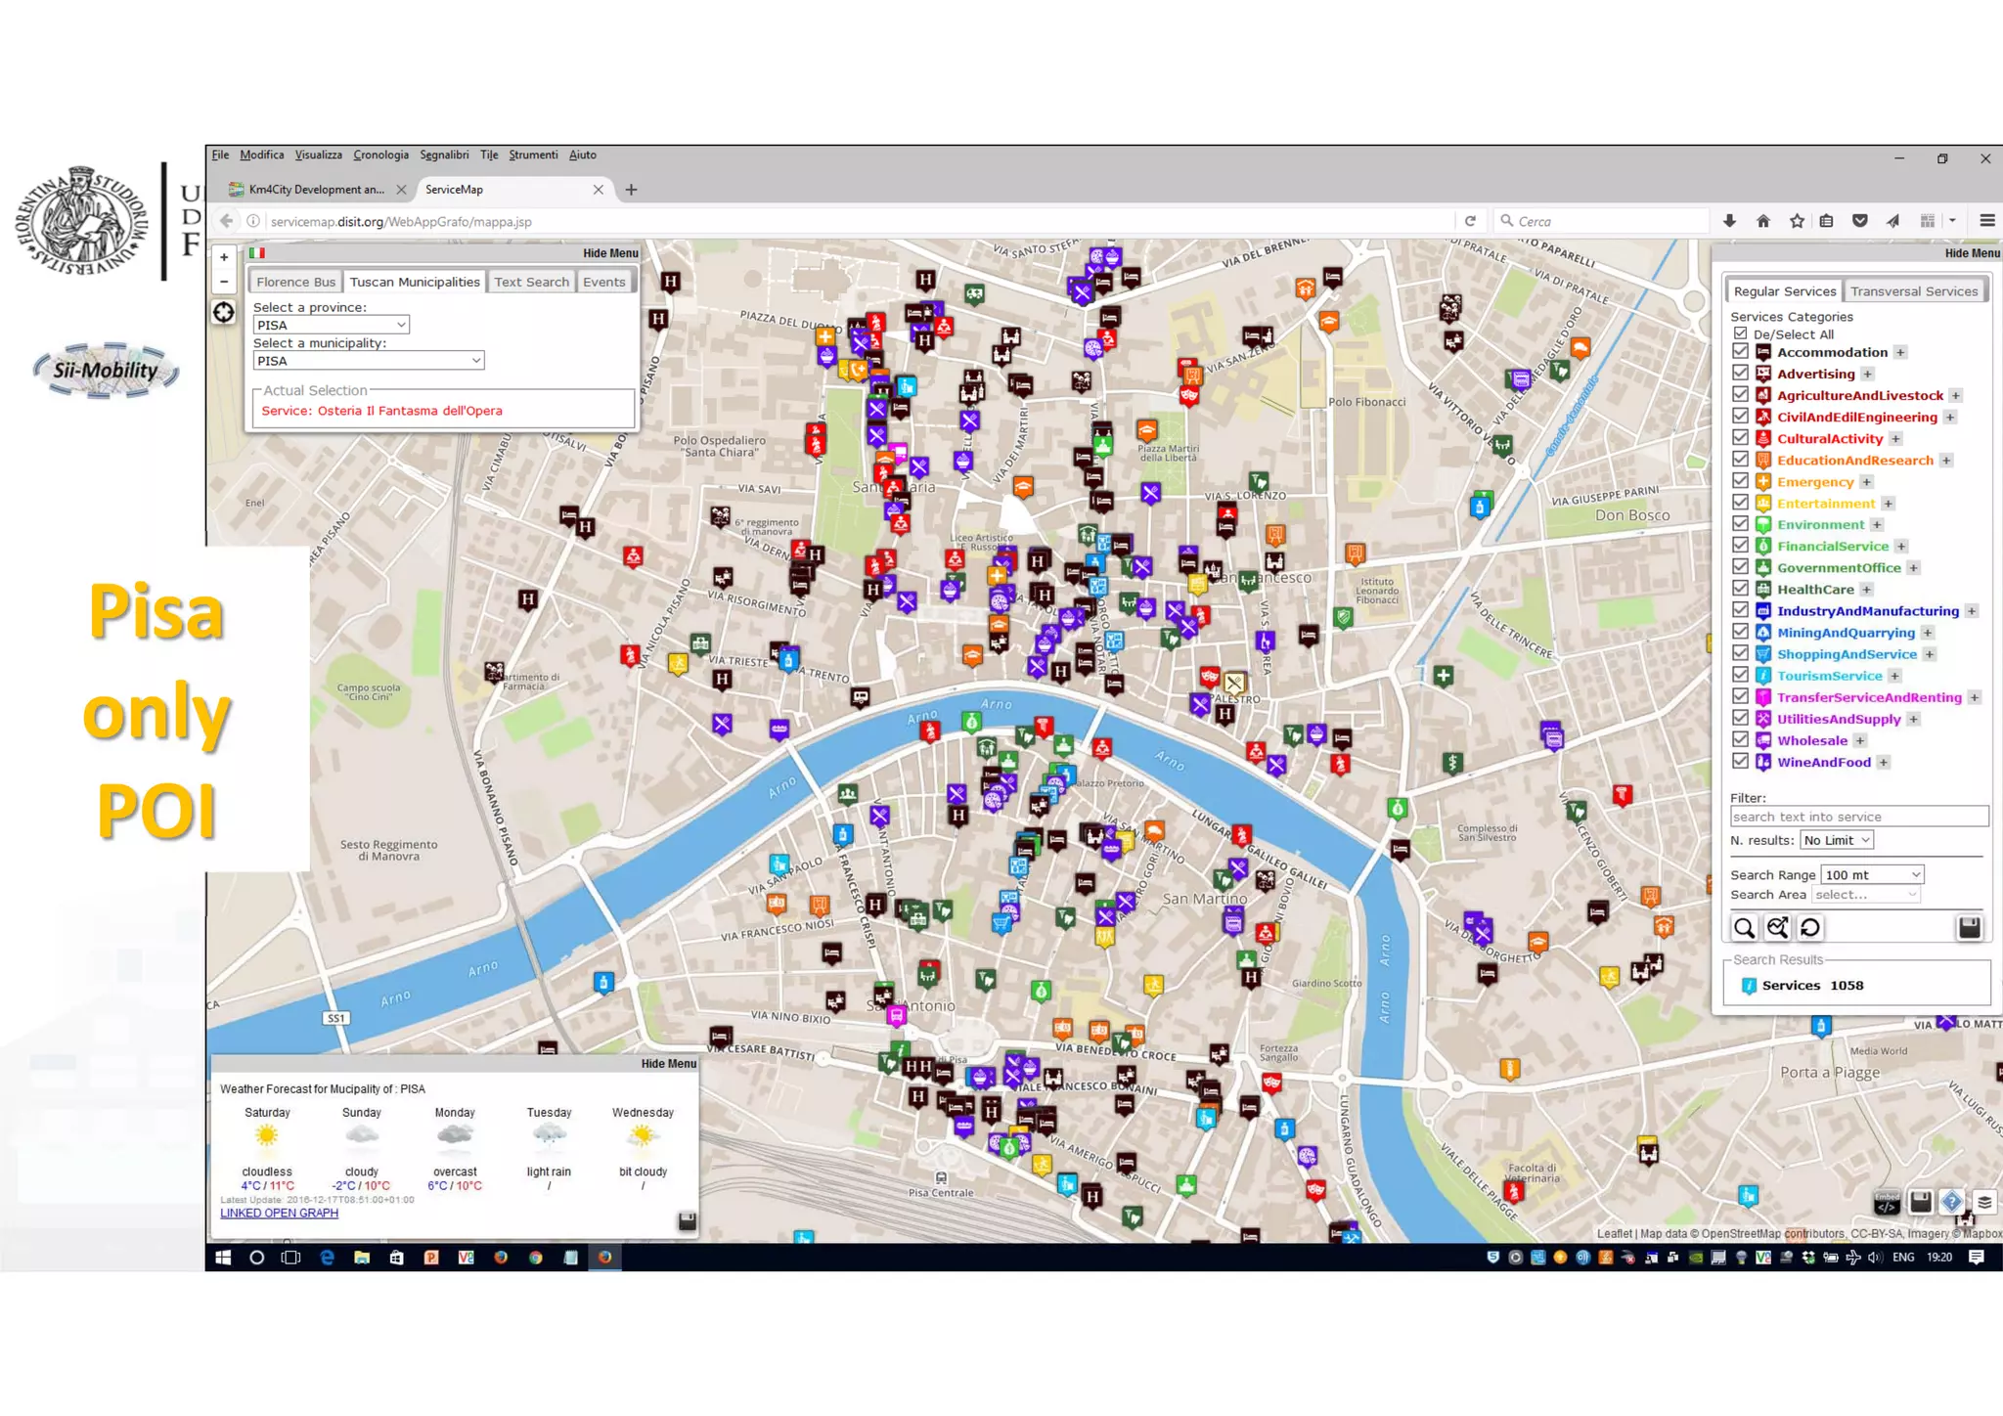The image size is (2003, 1416).
Task: Open the Visualizza browser menu
Action: point(319,155)
